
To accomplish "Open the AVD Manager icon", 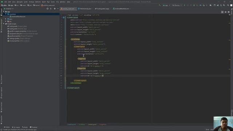I will (x=221, y=5).
